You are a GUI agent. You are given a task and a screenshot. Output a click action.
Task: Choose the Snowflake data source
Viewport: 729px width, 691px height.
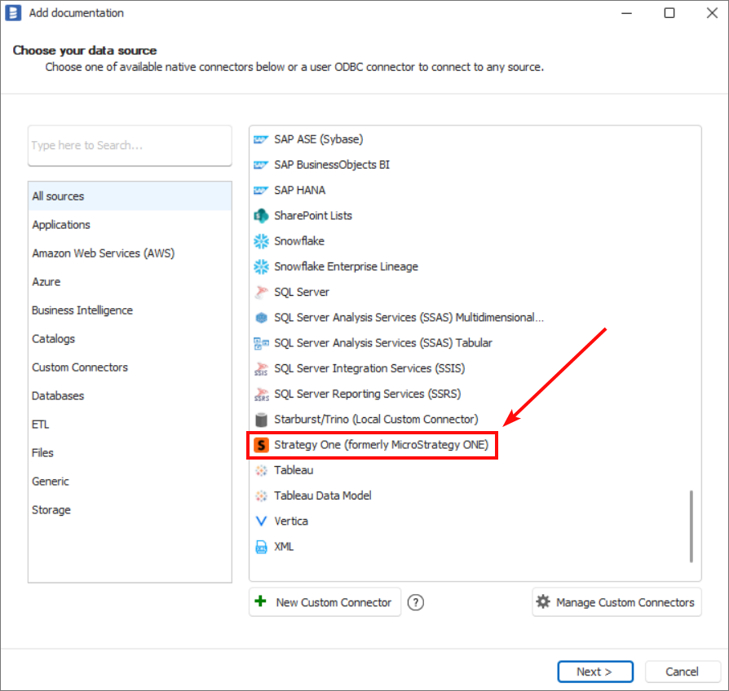tap(469, 241)
